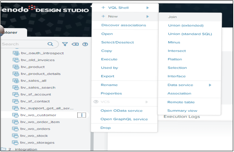Choose Export from the context menu
234x152 pixels.
pyautogui.click(x=108, y=76)
